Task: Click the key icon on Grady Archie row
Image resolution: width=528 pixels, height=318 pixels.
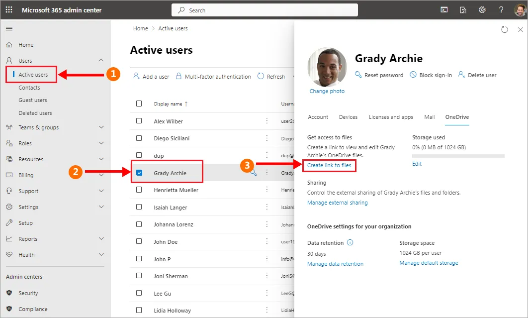Action: pyautogui.click(x=253, y=173)
